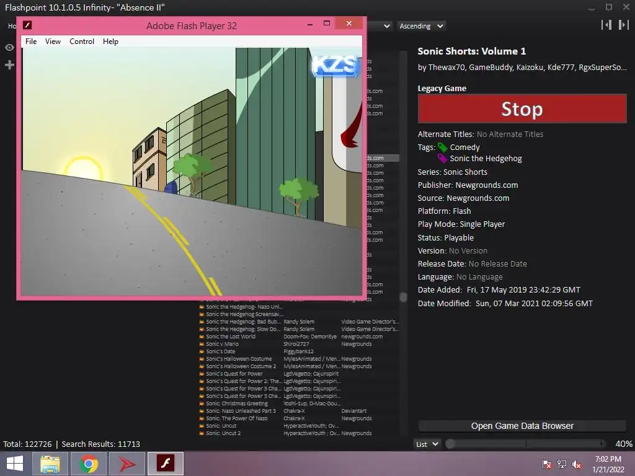Select Sonic's Quest for Power 2: The... row
Image resolution: width=635 pixels, height=476 pixels.
click(x=299, y=381)
